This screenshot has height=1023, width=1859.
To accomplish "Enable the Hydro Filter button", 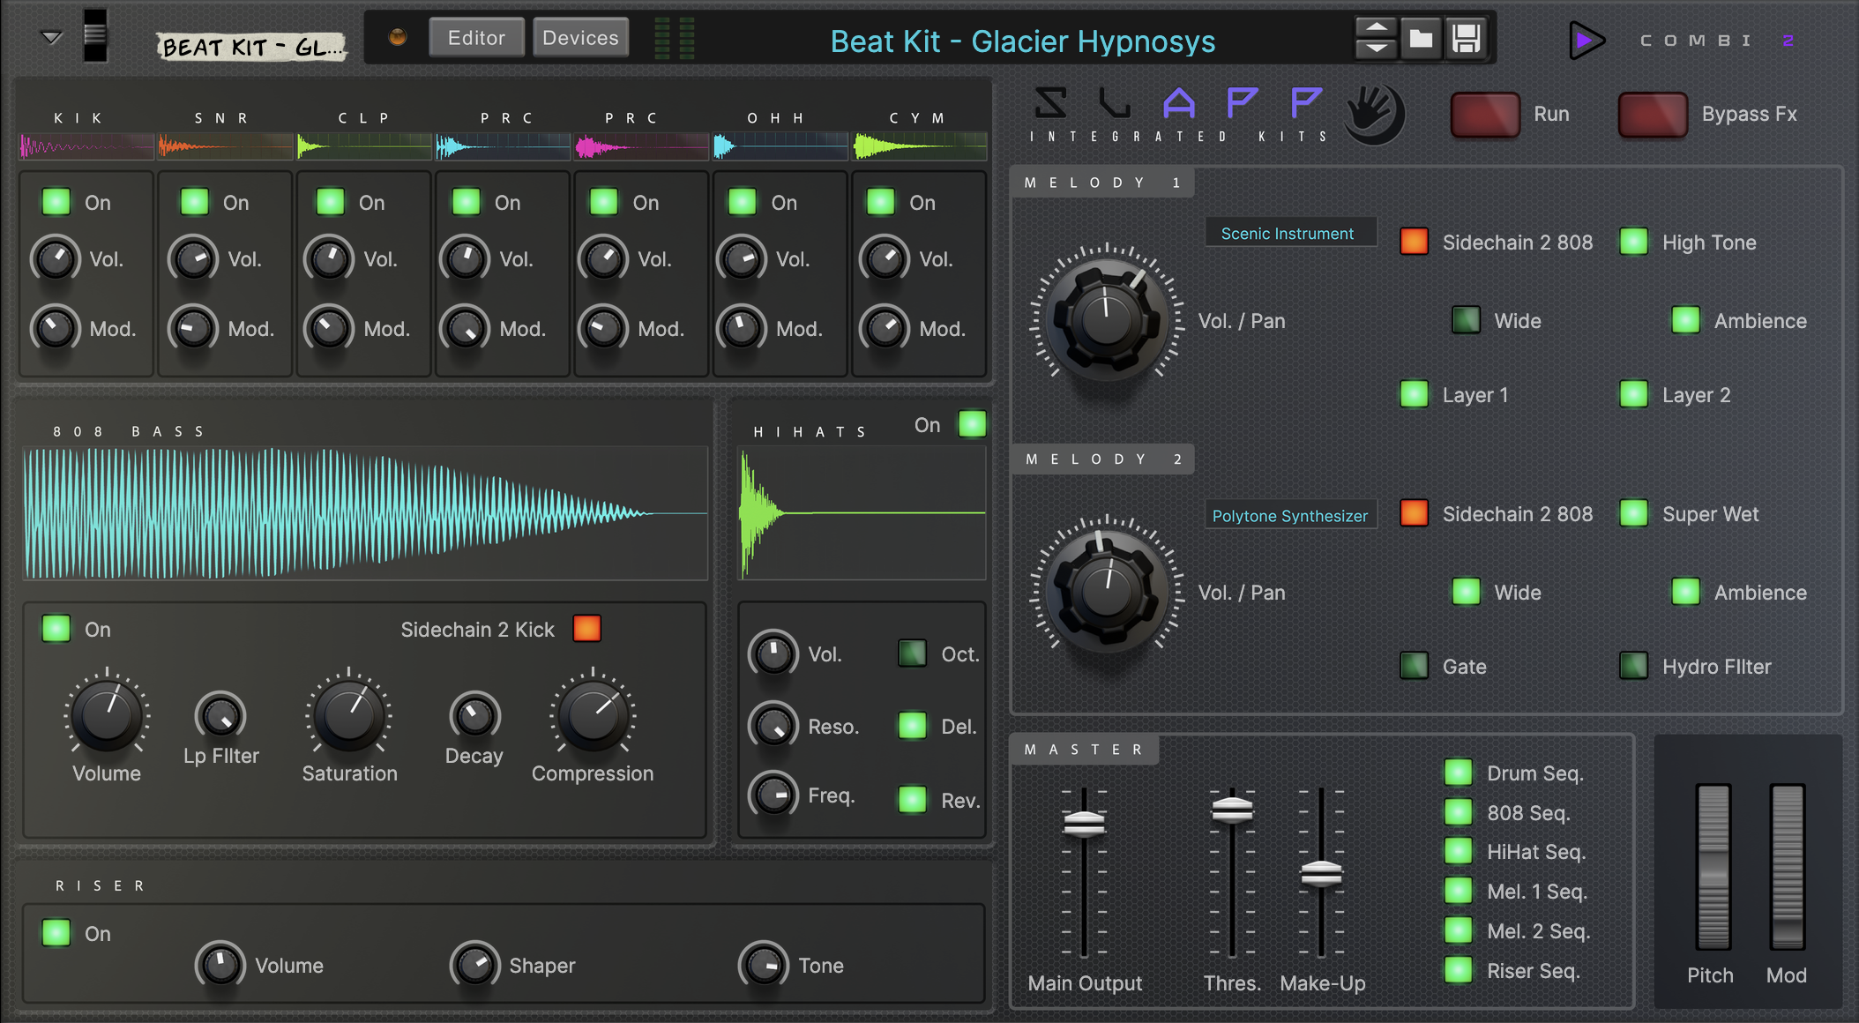I will point(1634,666).
